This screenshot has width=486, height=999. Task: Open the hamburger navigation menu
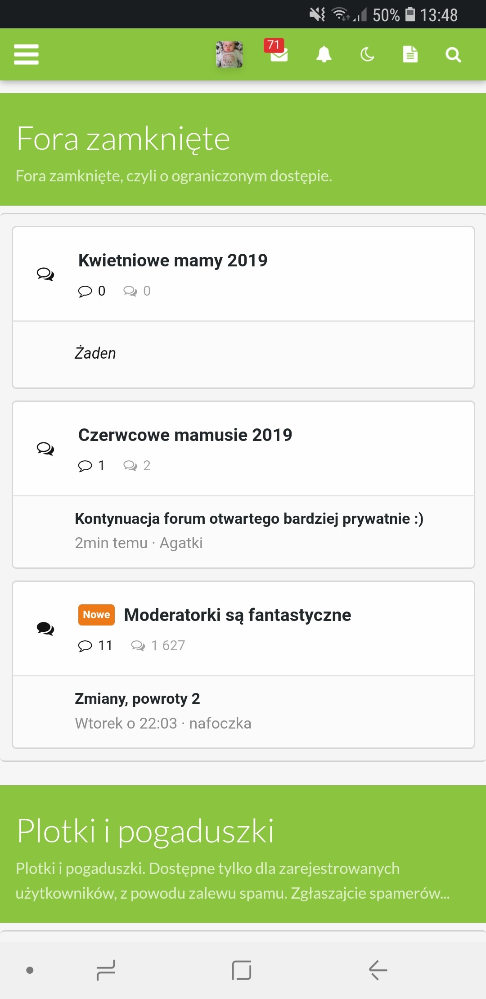pyautogui.click(x=26, y=54)
